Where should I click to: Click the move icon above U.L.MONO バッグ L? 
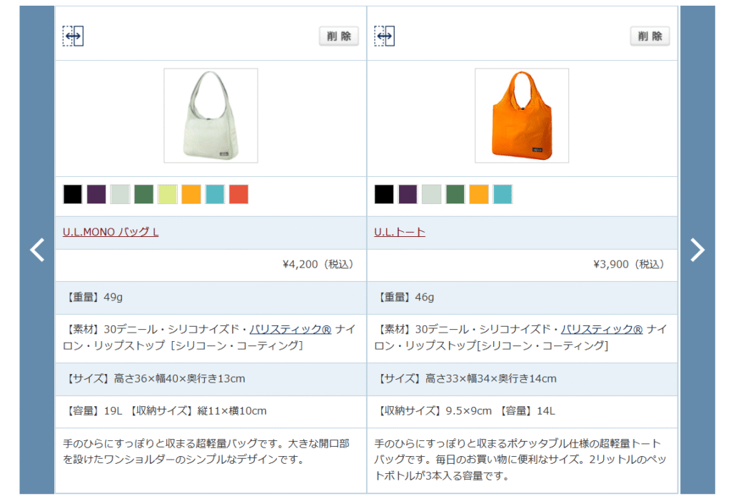point(73,36)
